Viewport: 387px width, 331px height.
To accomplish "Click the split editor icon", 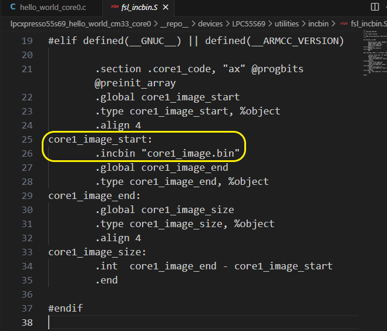I will pyautogui.click(x=375, y=6).
